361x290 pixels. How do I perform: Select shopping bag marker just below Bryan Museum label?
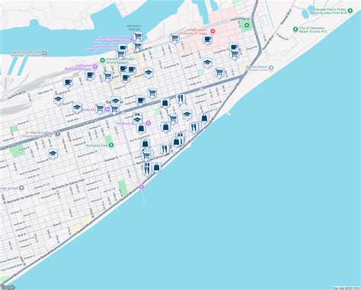(141, 128)
